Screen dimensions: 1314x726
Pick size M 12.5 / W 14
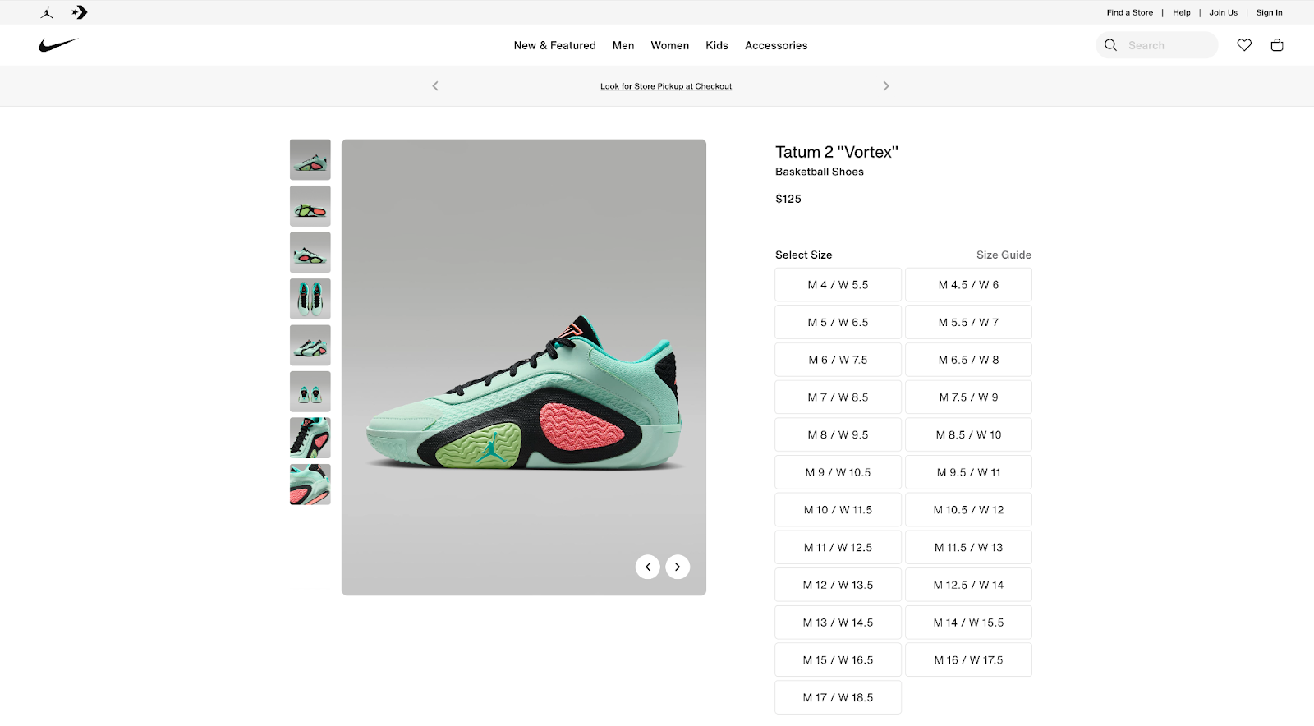[x=969, y=585]
